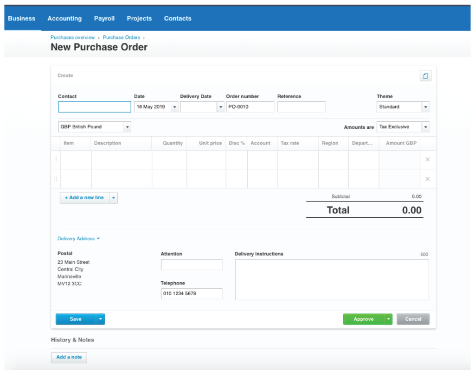Click the Region column header
Viewport: 475px width, 380px height.
click(x=330, y=143)
